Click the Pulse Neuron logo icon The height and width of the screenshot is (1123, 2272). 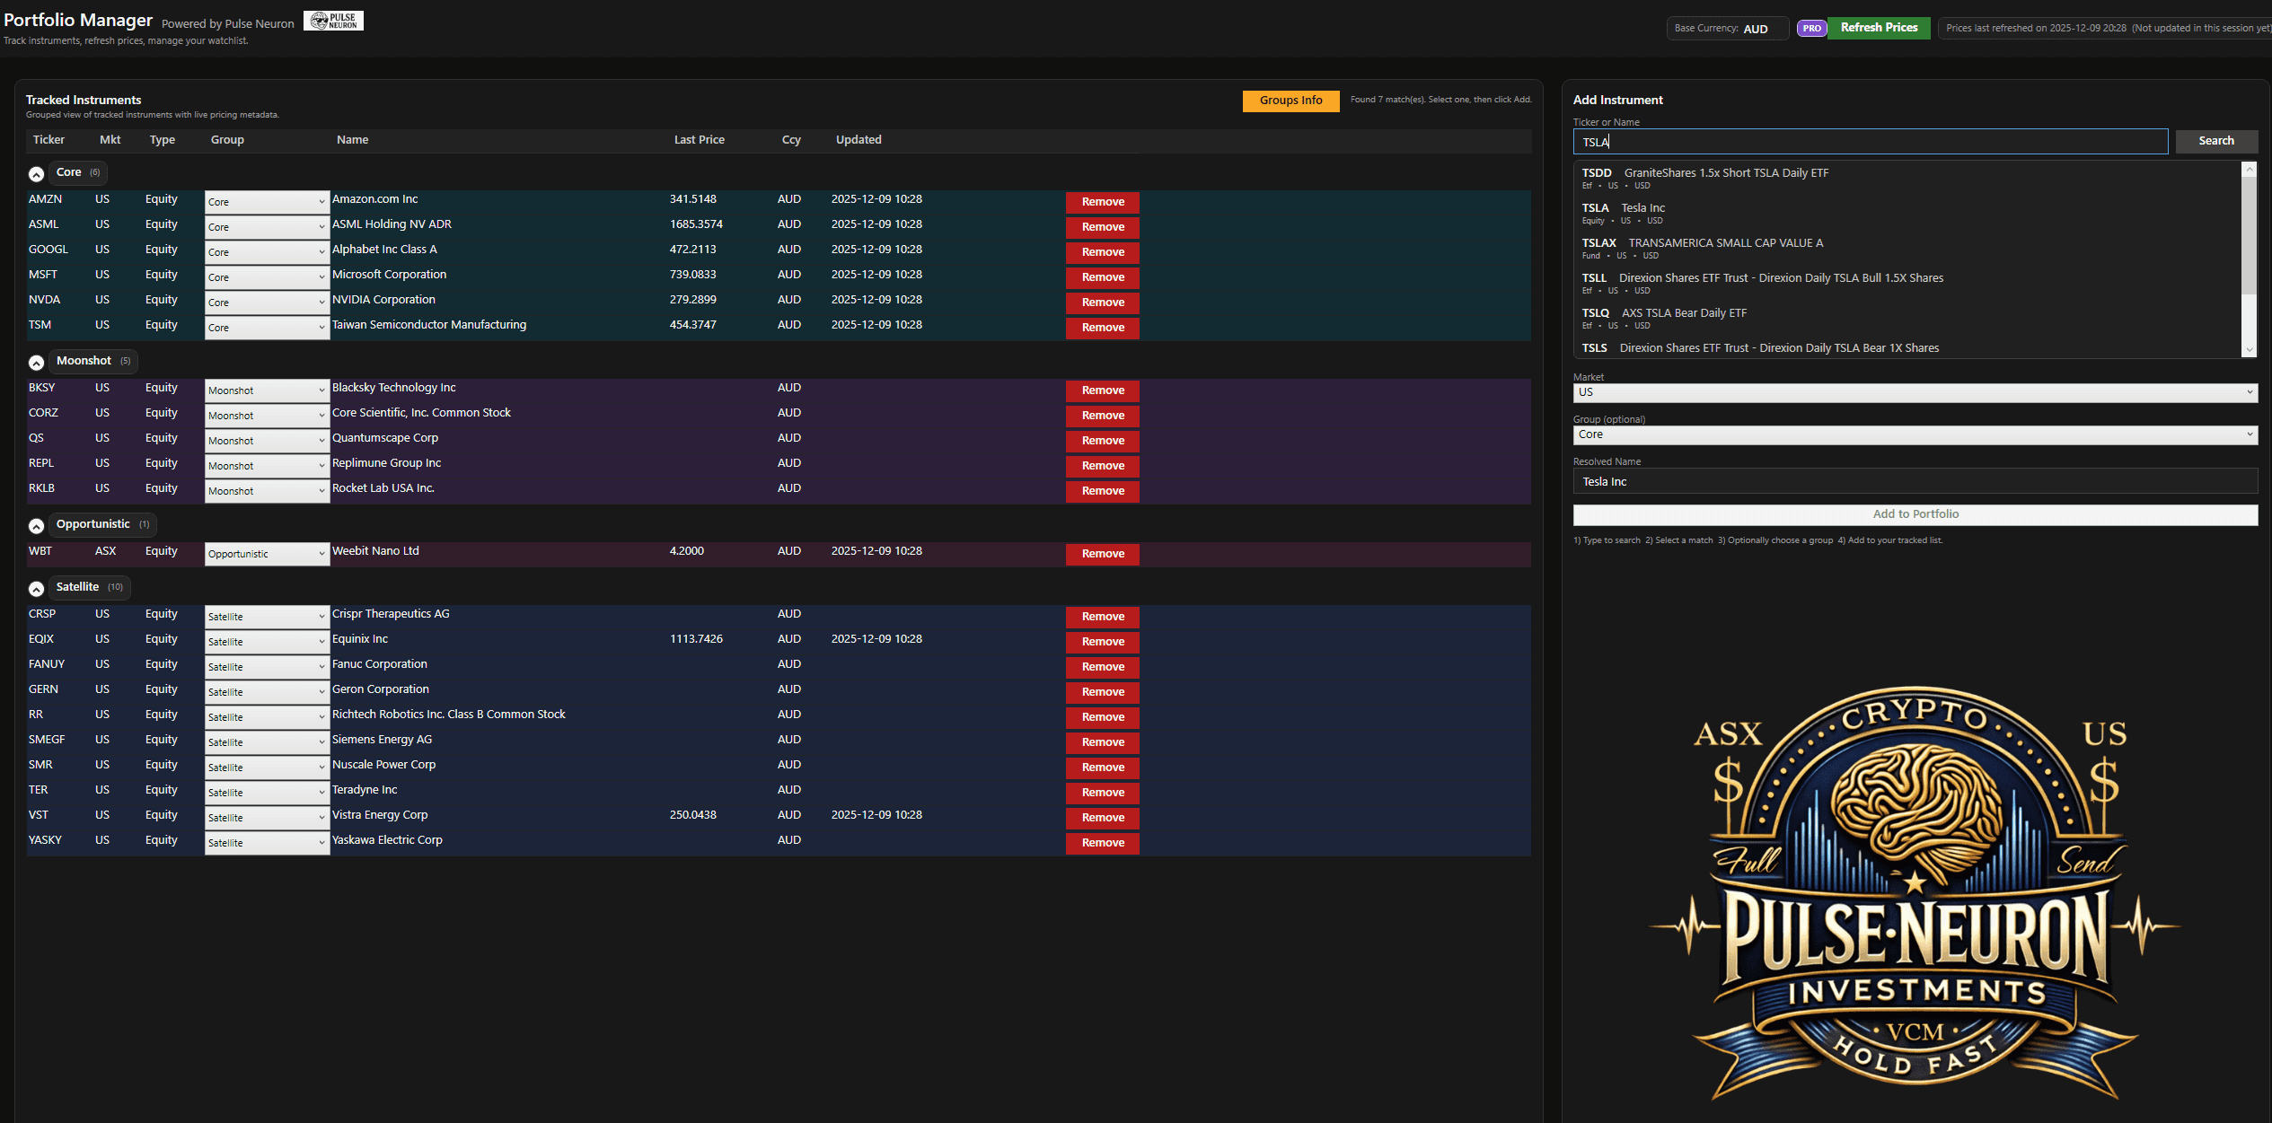(333, 20)
